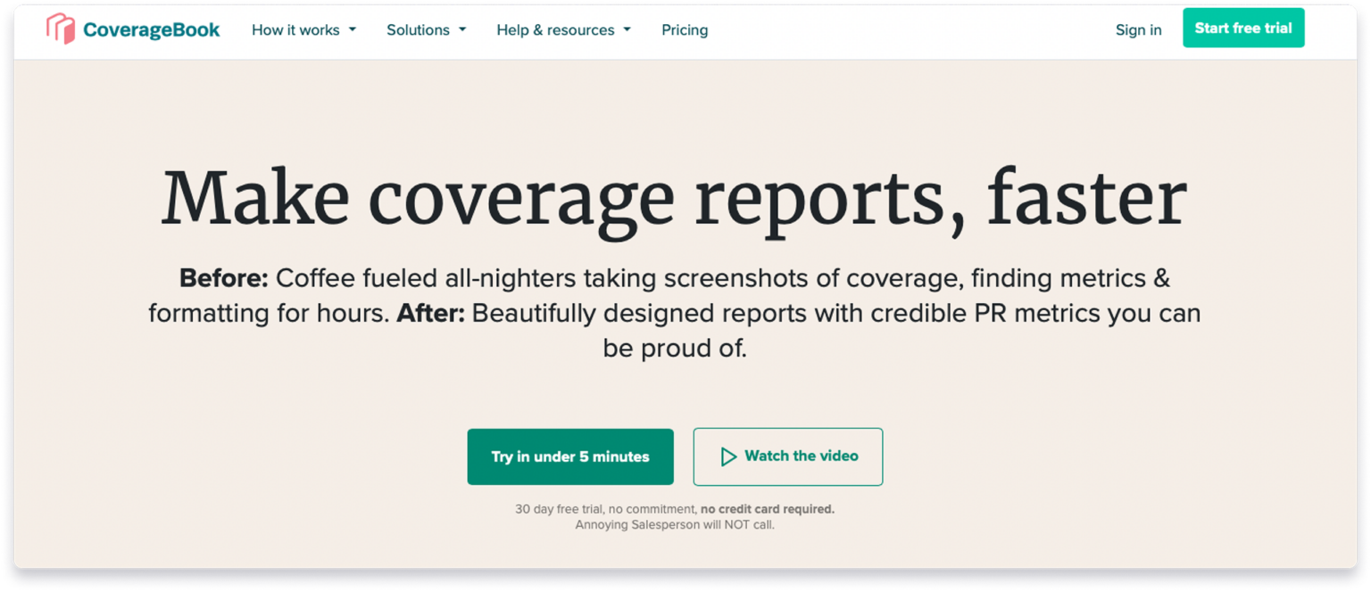
Task: Select Try in under 5 minutes
Action: 570,456
